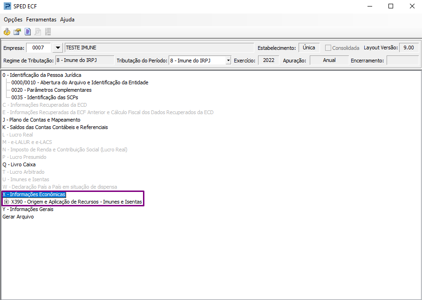The width and height of the screenshot is (422, 300).
Task: Open 0000/0010 - Abertura do Arquivo item
Action: coord(80,82)
